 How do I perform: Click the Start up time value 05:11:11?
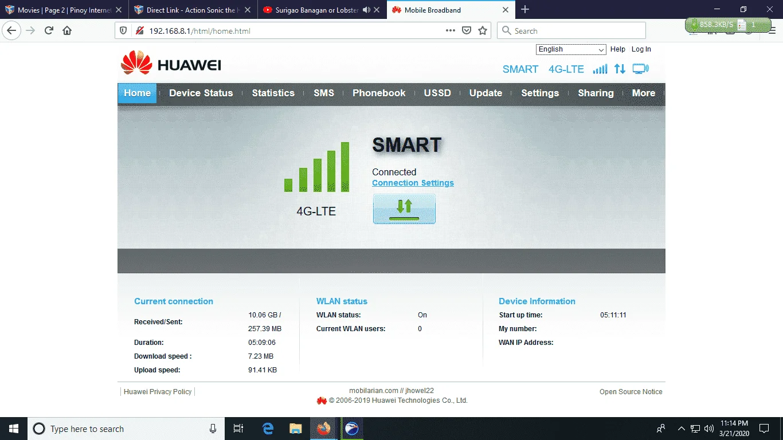(x=613, y=315)
